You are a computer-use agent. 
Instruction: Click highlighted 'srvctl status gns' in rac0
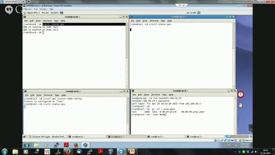pyautogui.click(x=53, y=24)
